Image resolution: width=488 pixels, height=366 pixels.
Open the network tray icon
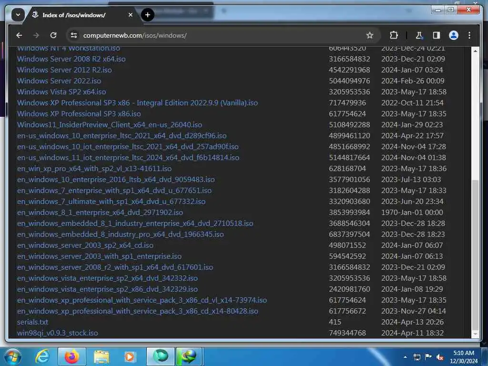[x=417, y=357]
